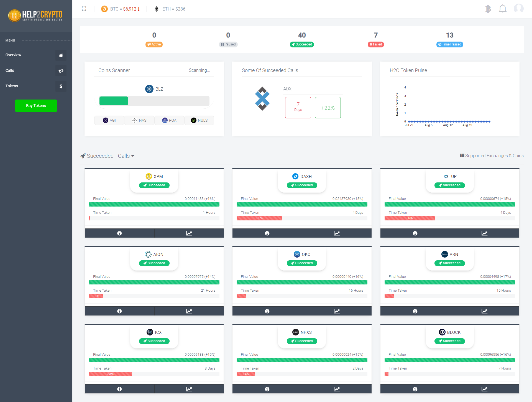Click the BTC price ticker
This screenshot has height=402, width=532.
[121, 9]
